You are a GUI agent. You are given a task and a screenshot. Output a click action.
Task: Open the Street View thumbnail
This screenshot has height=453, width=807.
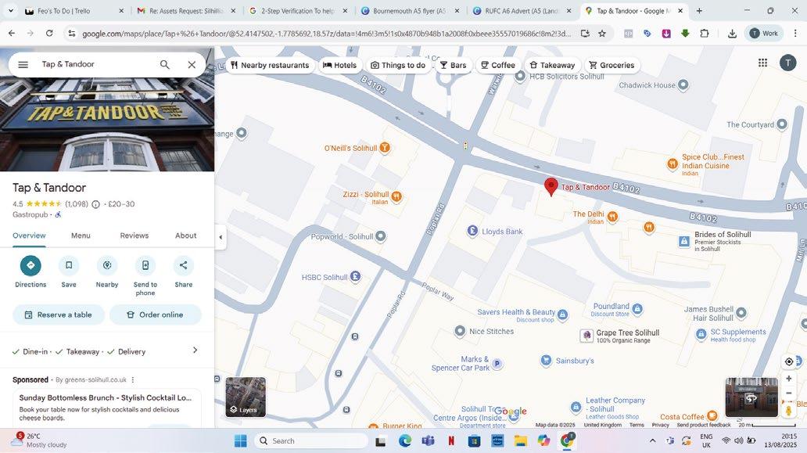point(751,397)
